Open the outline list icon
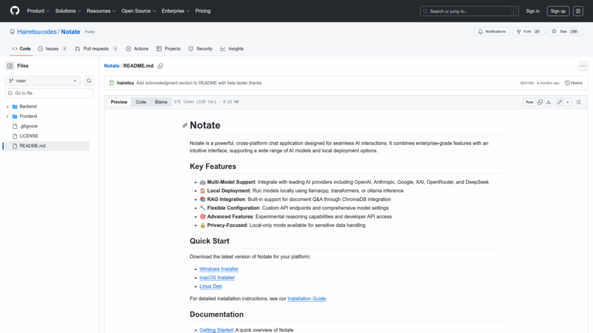This screenshot has height=333, width=593. 578,102
